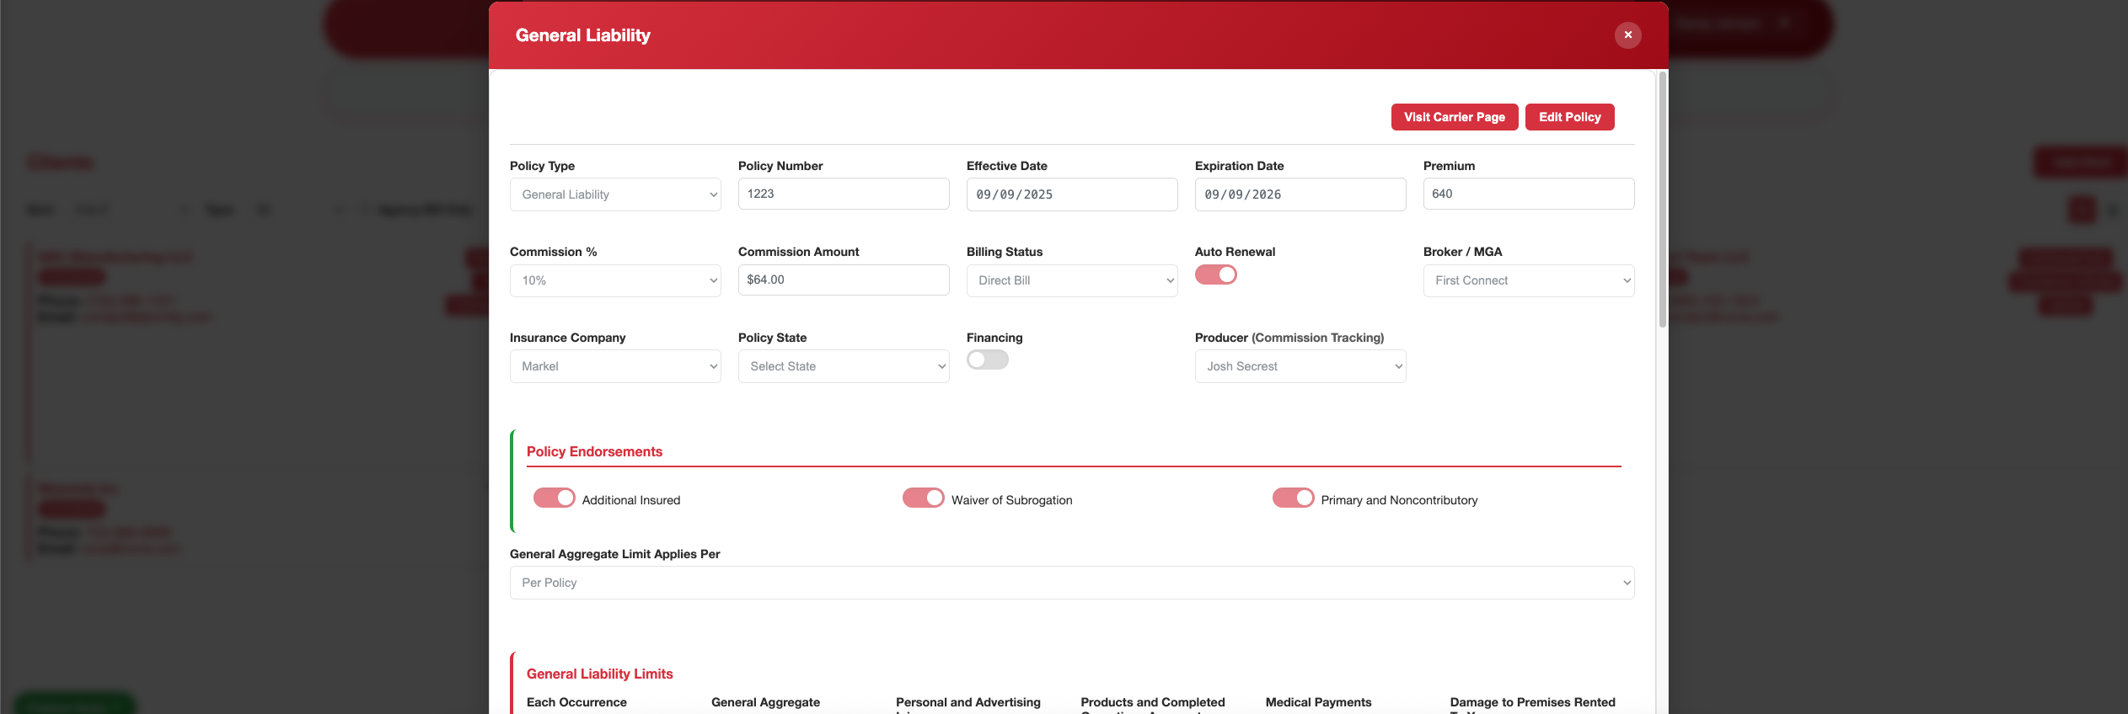The height and width of the screenshot is (714, 2128).
Task: Toggle the Auto Renewal switch
Action: pos(1215,275)
